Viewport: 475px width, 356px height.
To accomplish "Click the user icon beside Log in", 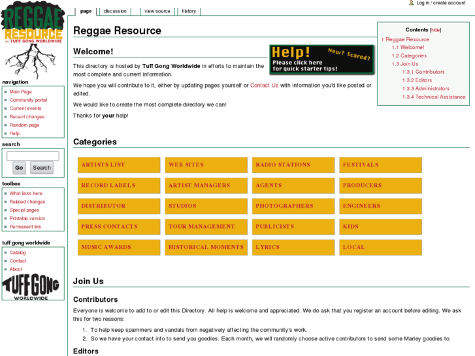I will (411, 3).
